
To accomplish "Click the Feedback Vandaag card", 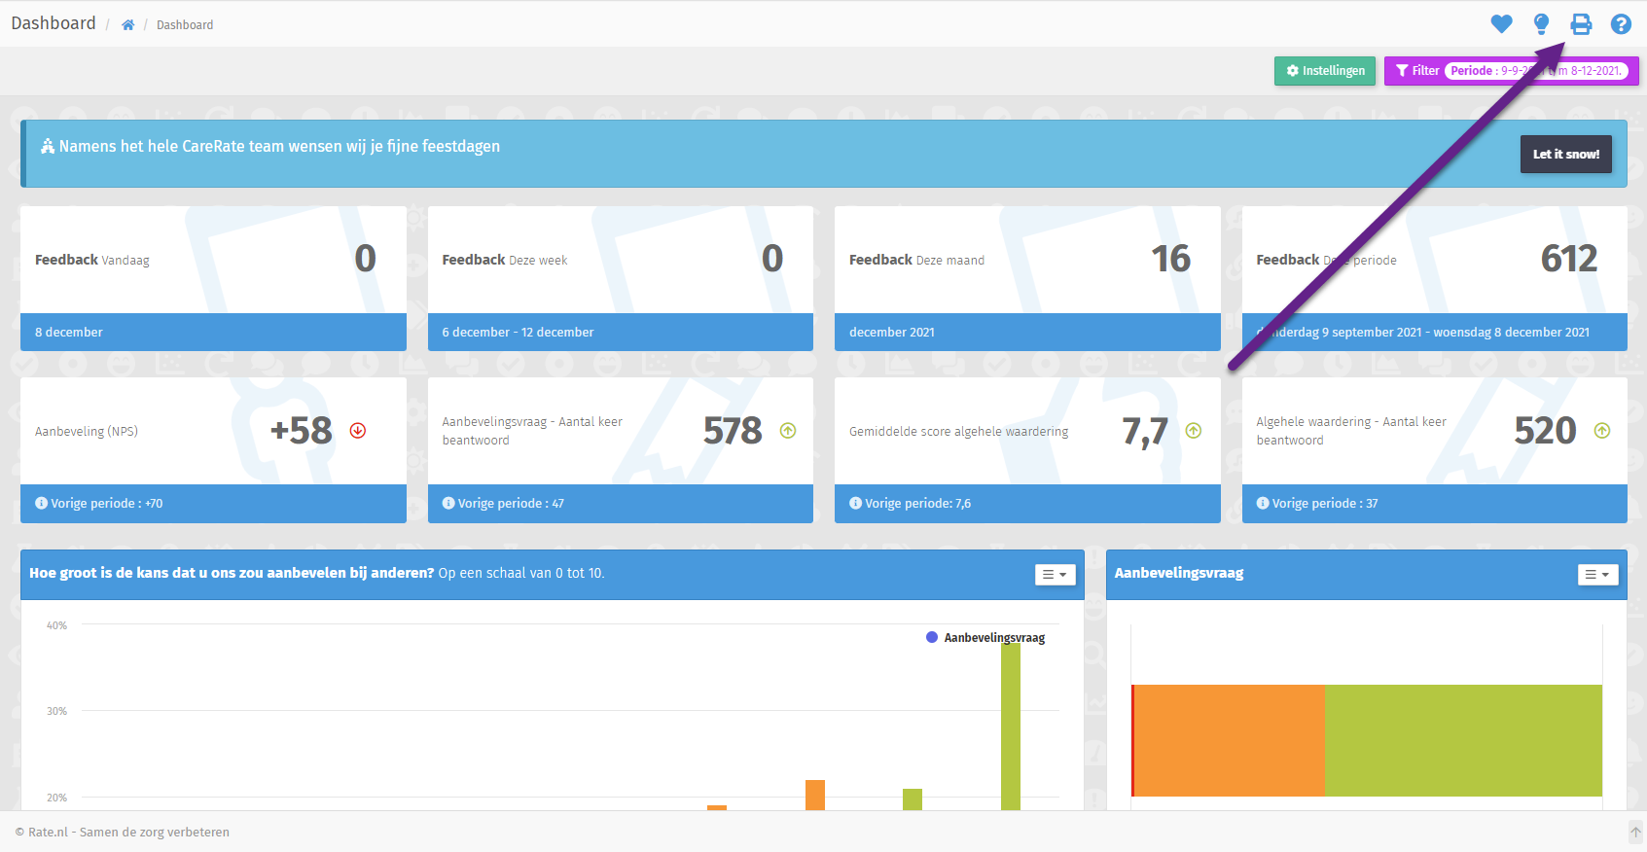I will pyautogui.click(x=213, y=278).
